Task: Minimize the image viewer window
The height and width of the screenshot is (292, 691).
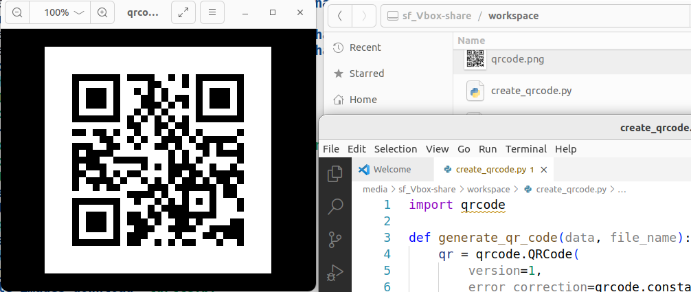Action: pyautogui.click(x=245, y=12)
